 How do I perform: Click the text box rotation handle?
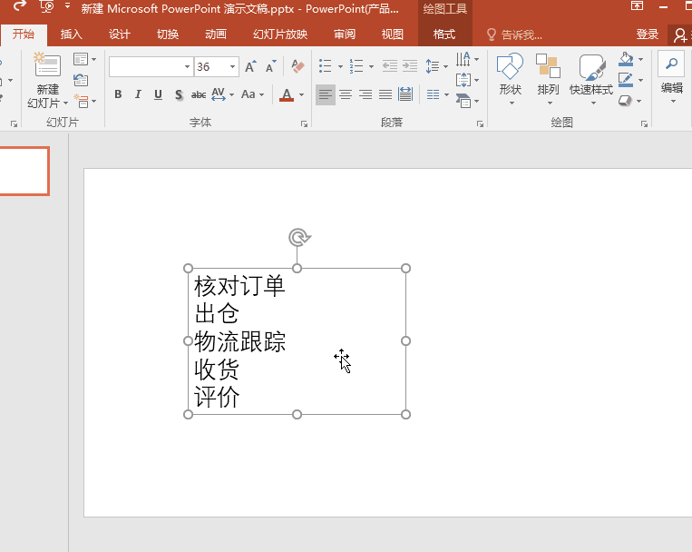pos(299,237)
